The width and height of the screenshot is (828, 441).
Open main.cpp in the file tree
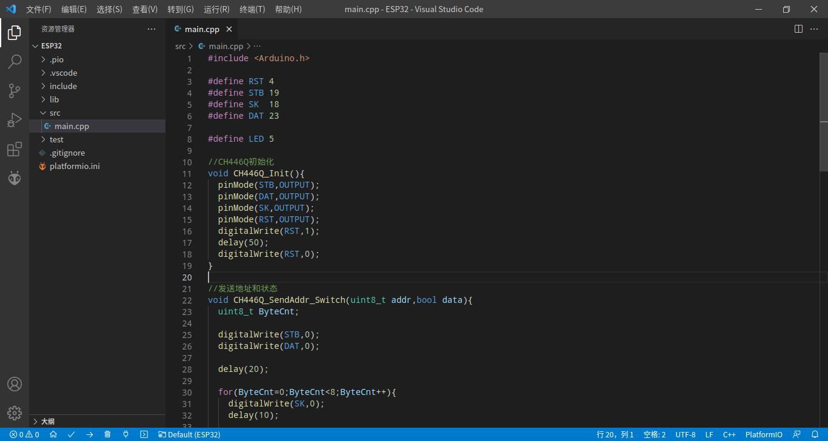97,126
